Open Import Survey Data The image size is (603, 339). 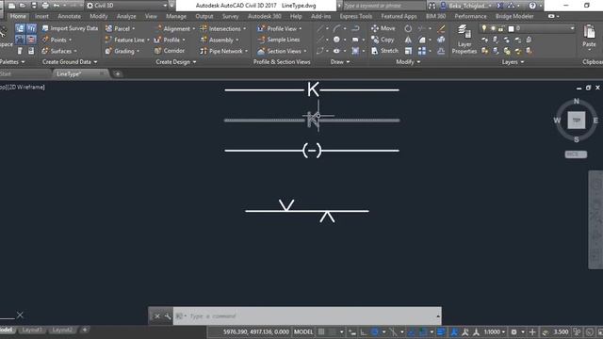pyautogui.click(x=70, y=28)
